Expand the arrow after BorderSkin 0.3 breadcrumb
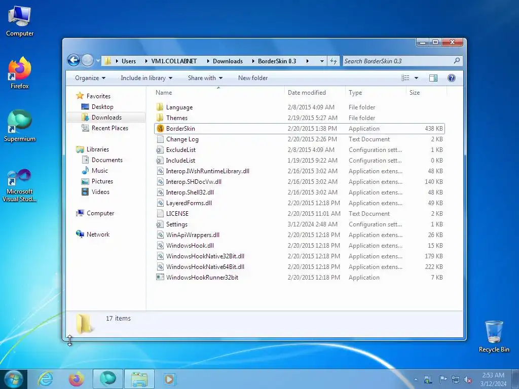The height and width of the screenshot is (389, 519). (x=308, y=61)
